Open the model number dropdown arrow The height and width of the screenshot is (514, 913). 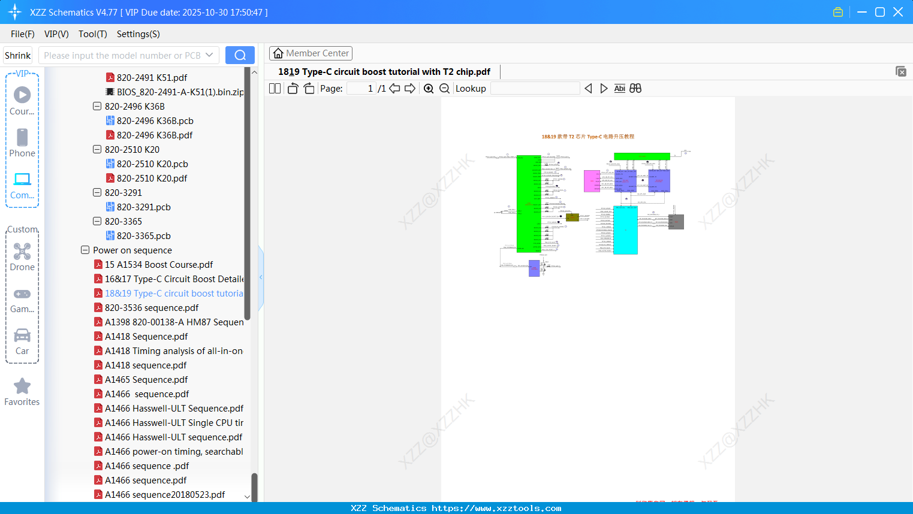click(209, 55)
